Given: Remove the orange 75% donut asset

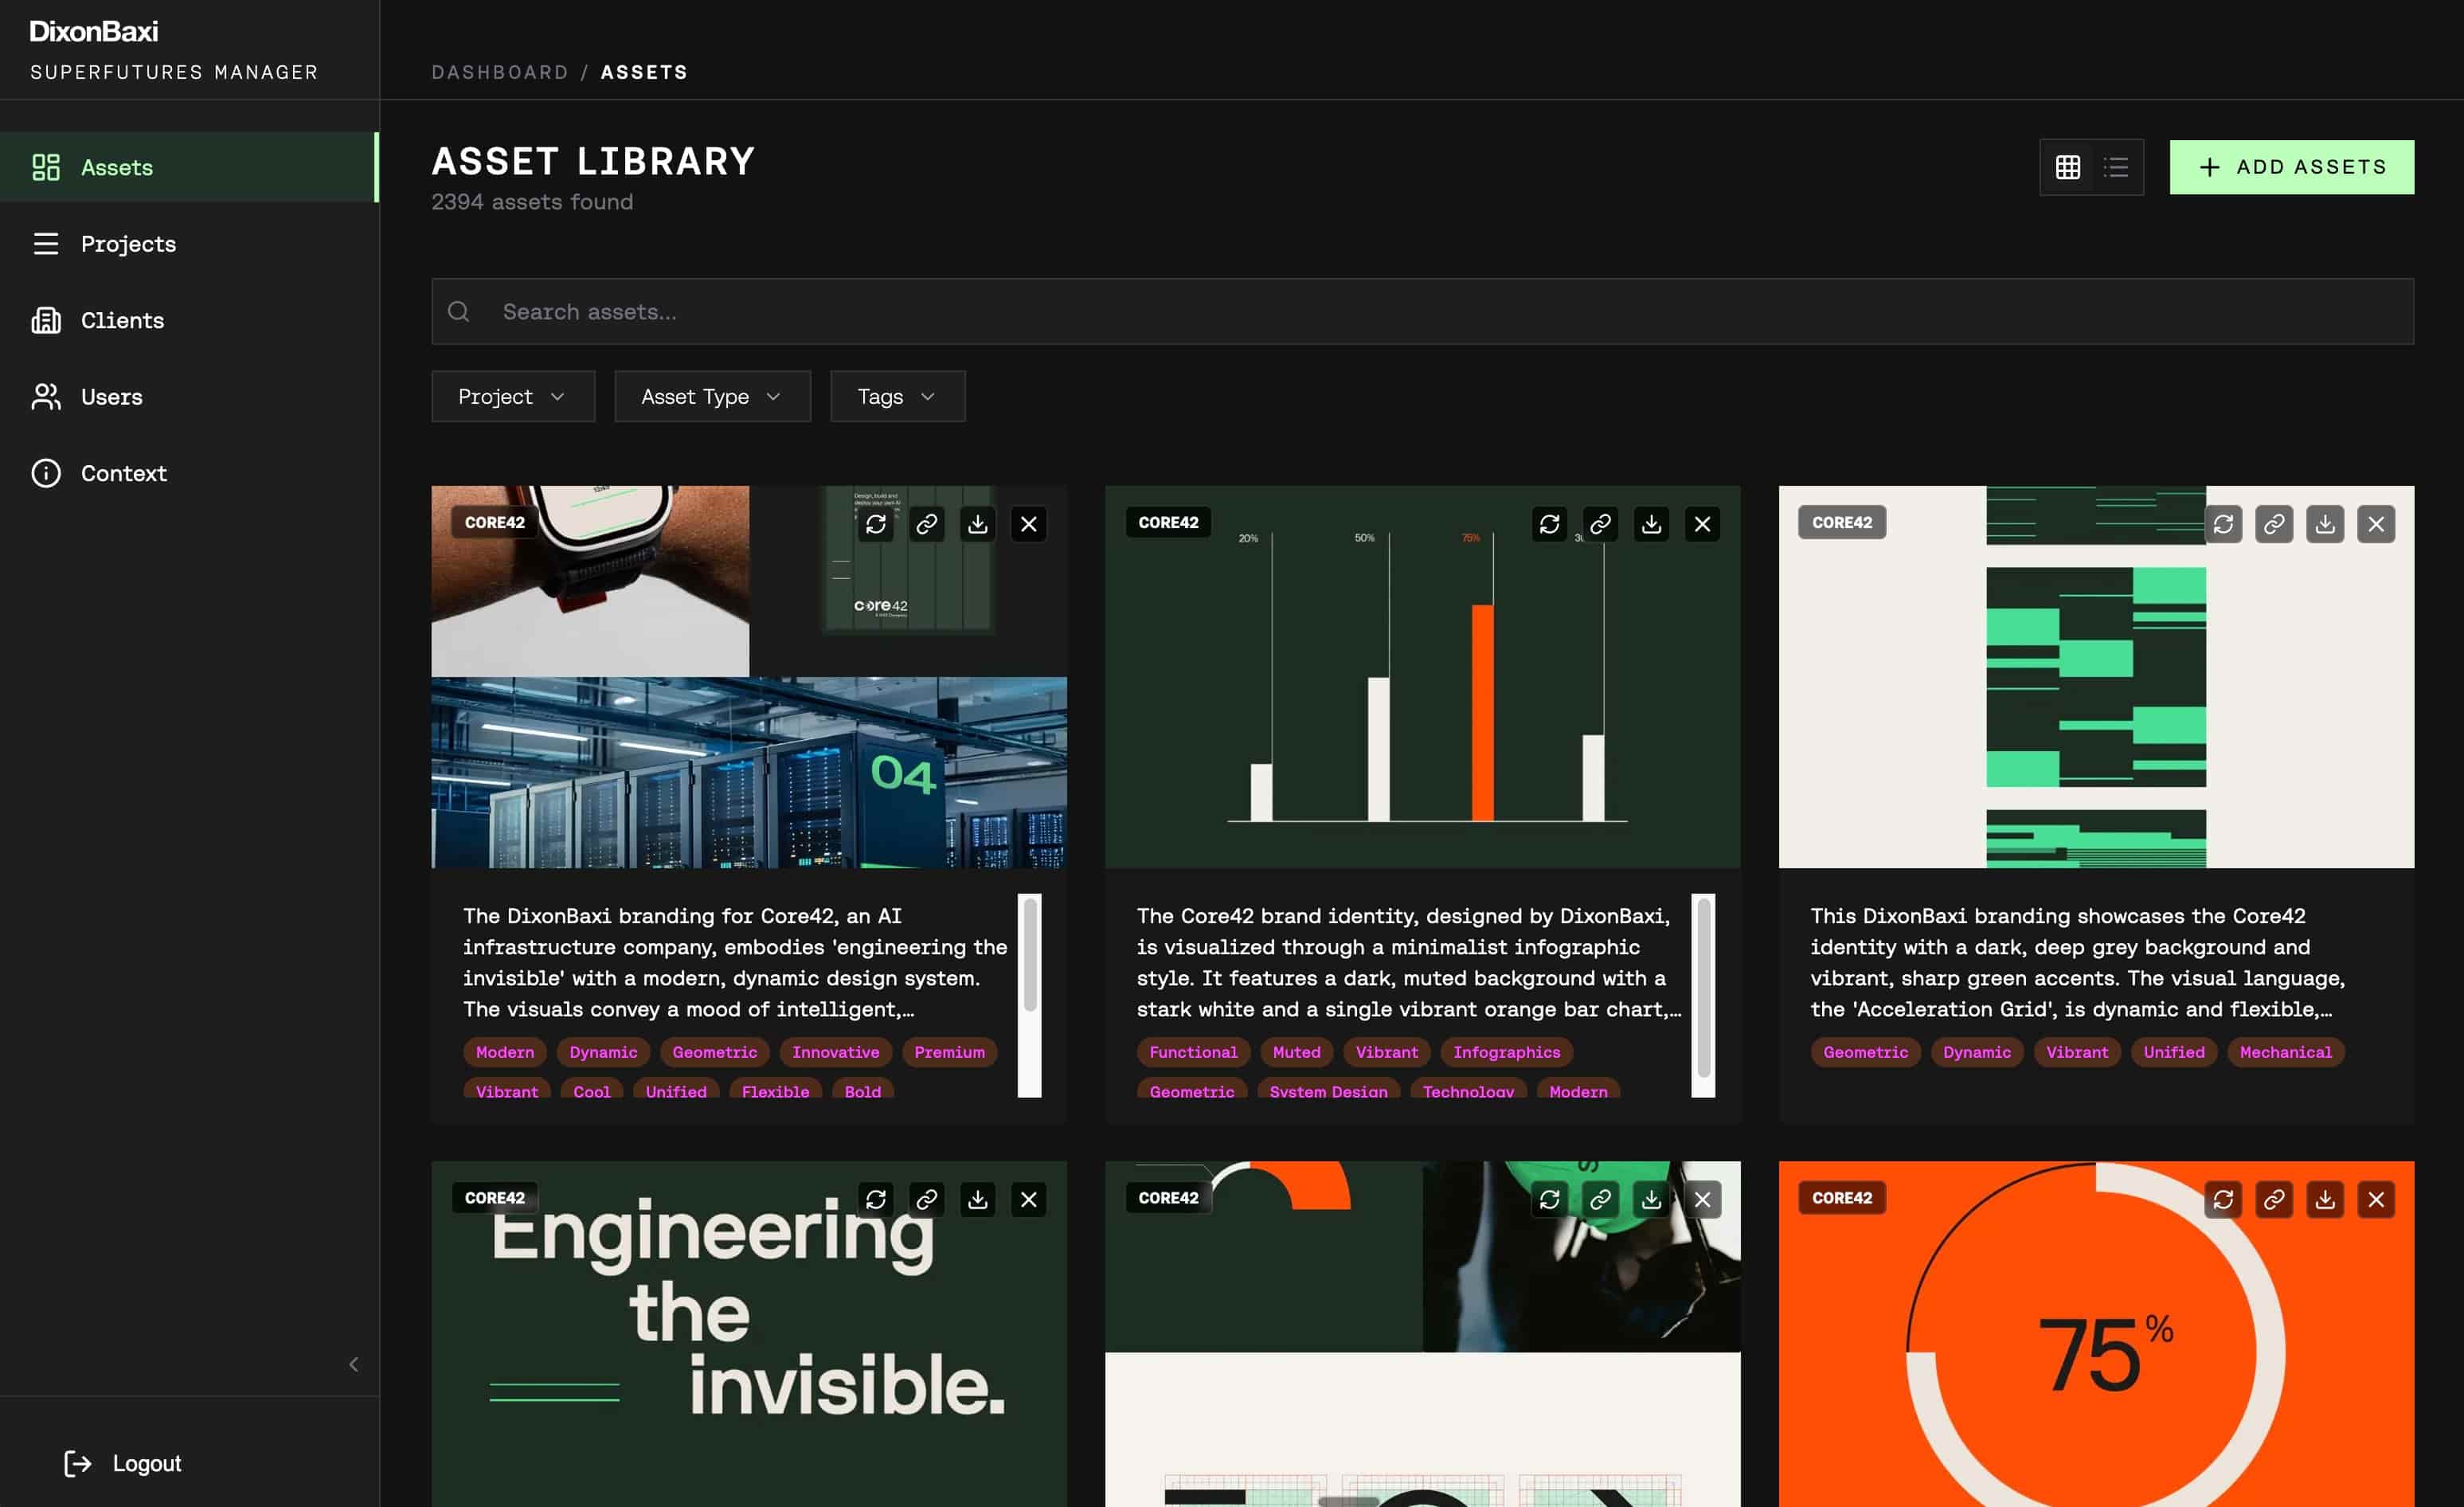Looking at the screenshot, I should pyautogui.click(x=2377, y=1199).
